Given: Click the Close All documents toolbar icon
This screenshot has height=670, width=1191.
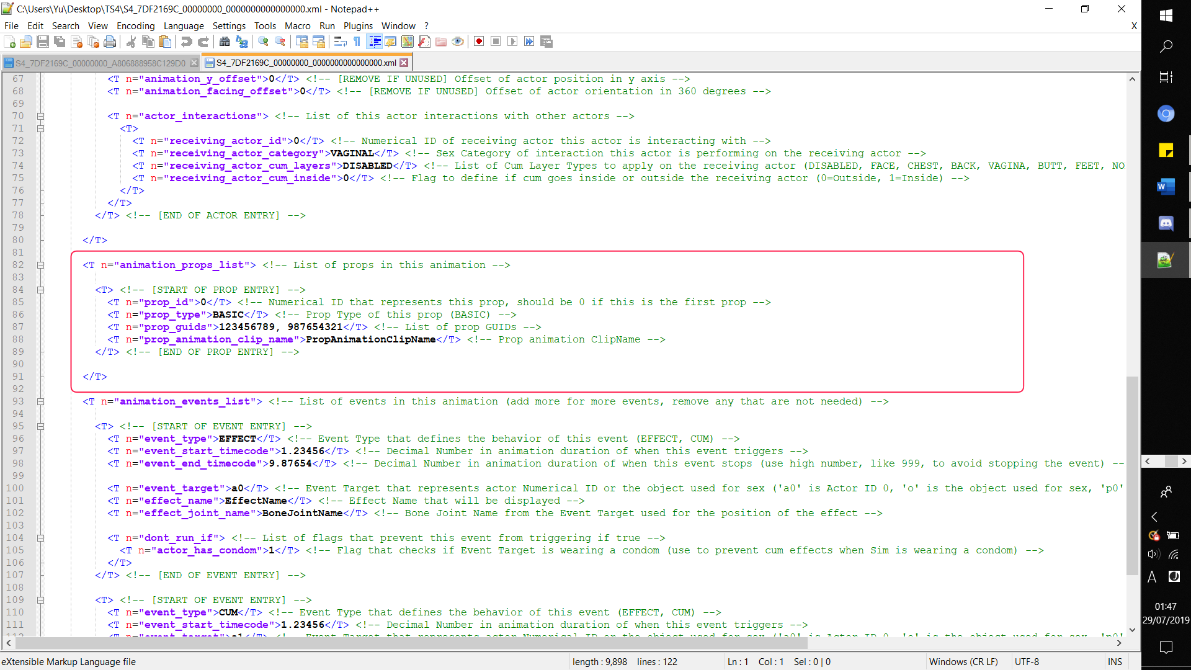Looking at the screenshot, I should [94, 42].
